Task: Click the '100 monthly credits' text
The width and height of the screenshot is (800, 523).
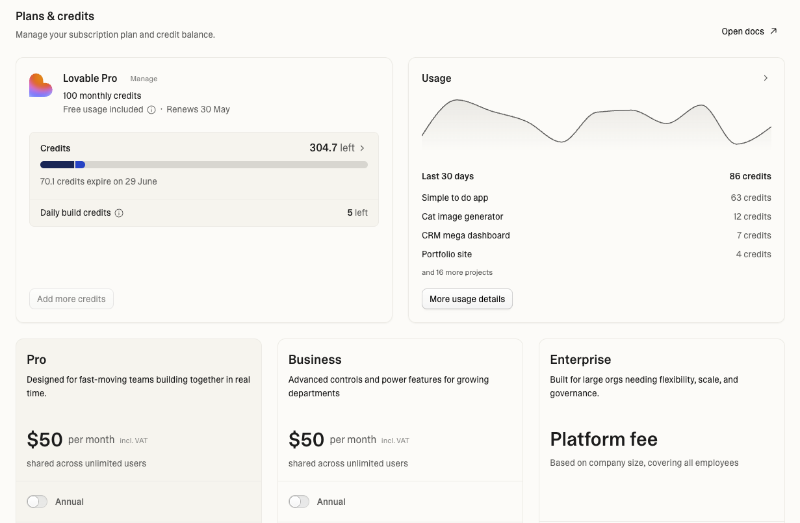Action: click(102, 96)
